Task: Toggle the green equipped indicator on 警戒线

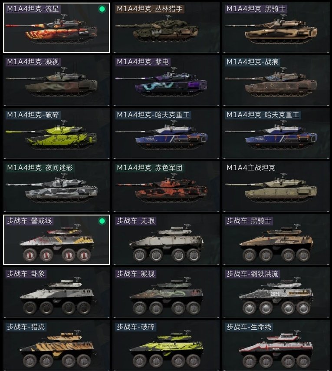Action: [102, 221]
